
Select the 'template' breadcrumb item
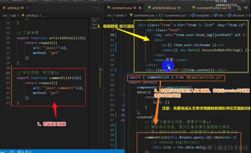200,15
